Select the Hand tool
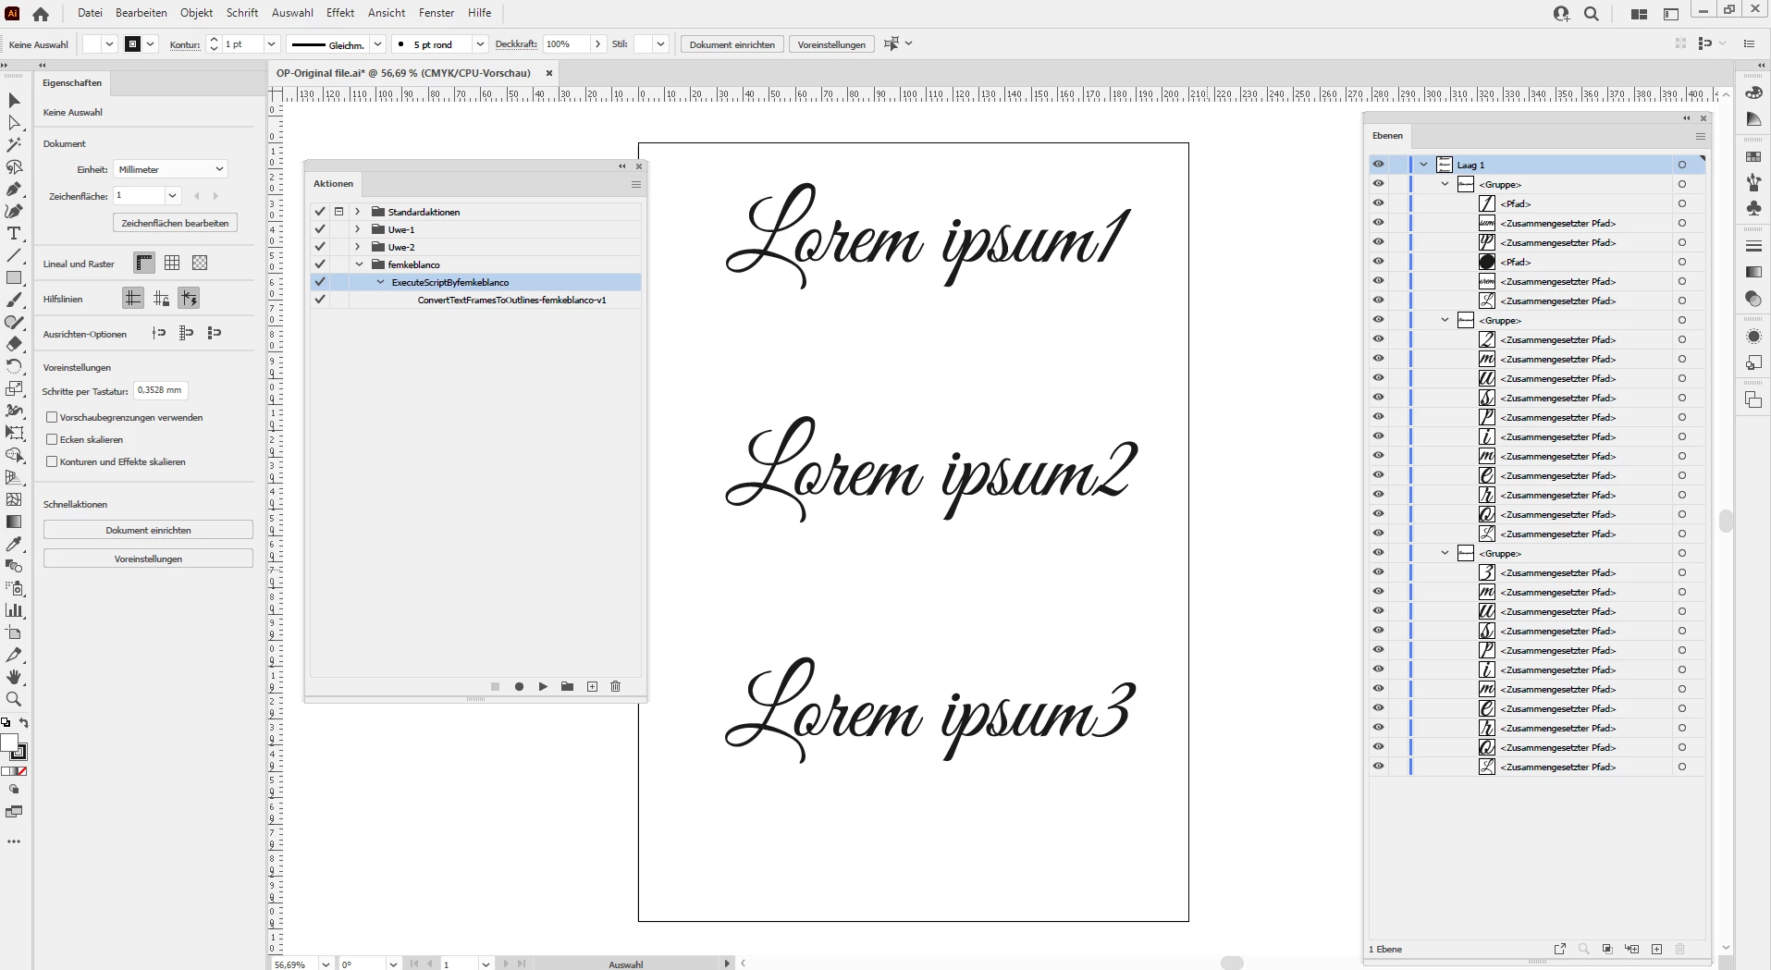This screenshot has width=1771, height=970. point(14,677)
